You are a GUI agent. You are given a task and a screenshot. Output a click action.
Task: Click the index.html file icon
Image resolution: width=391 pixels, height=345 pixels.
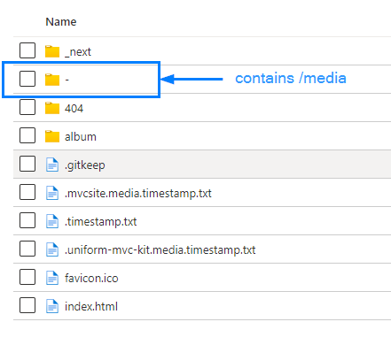tap(52, 306)
